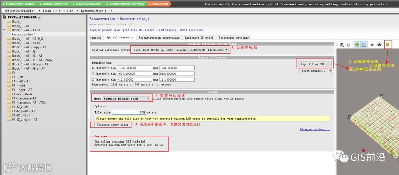The width and height of the screenshot is (399, 175).
Task: Select Block_1 - AT - JZ_z - AT in tree
Action: pos(28,69)
